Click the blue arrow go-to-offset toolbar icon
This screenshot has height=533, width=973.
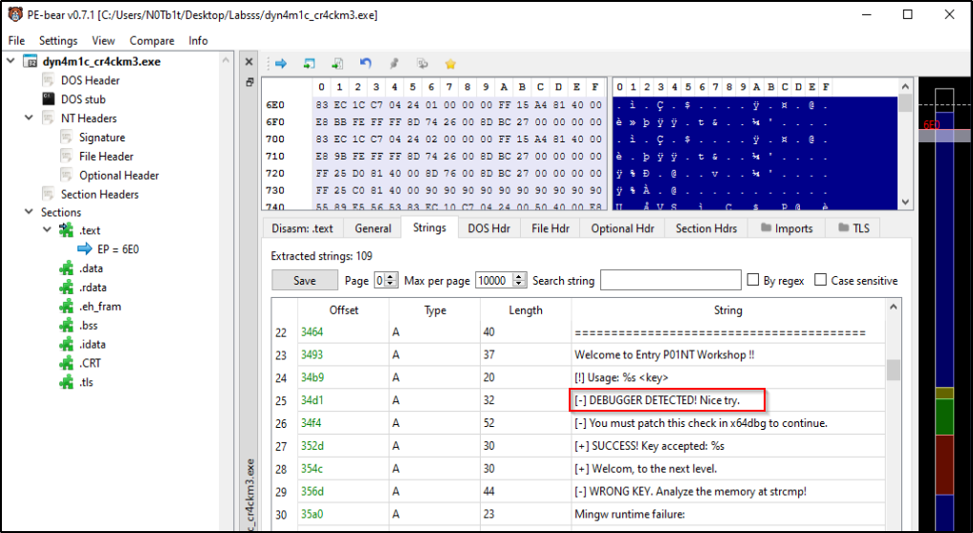coord(281,63)
